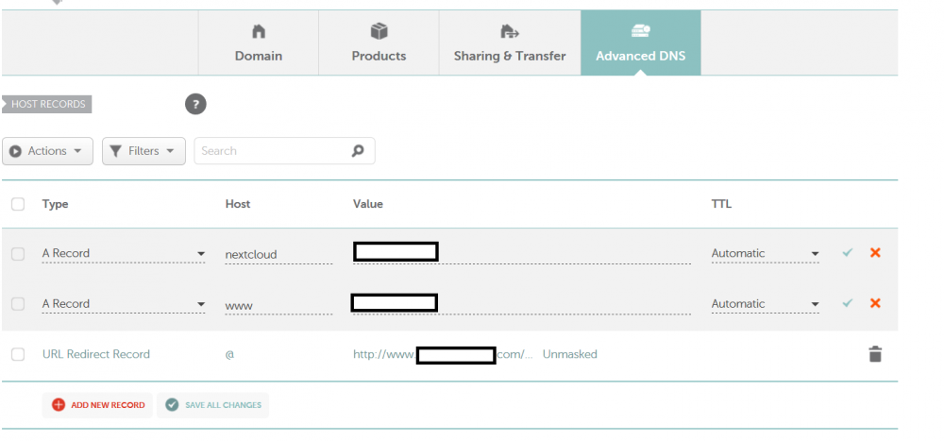Click the URL Redirect Record type label
The height and width of the screenshot is (441, 944).
96,354
